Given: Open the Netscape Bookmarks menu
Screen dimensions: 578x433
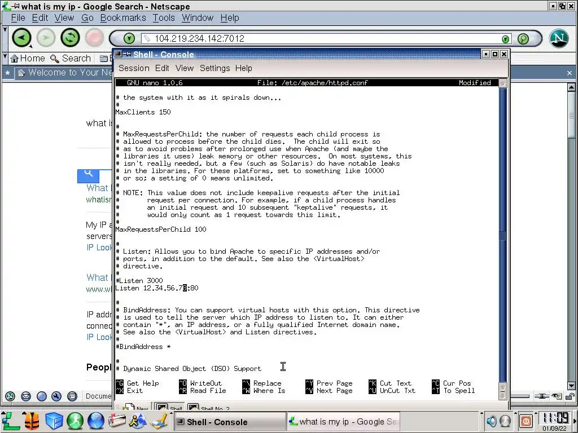Looking at the screenshot, I should point(122,17).
